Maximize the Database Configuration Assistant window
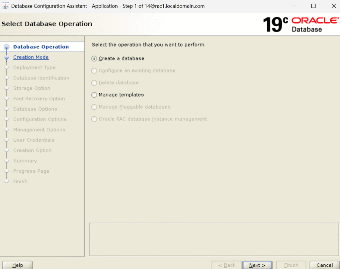The width and height of the screenshot is (340, 269). pos(313,6)
